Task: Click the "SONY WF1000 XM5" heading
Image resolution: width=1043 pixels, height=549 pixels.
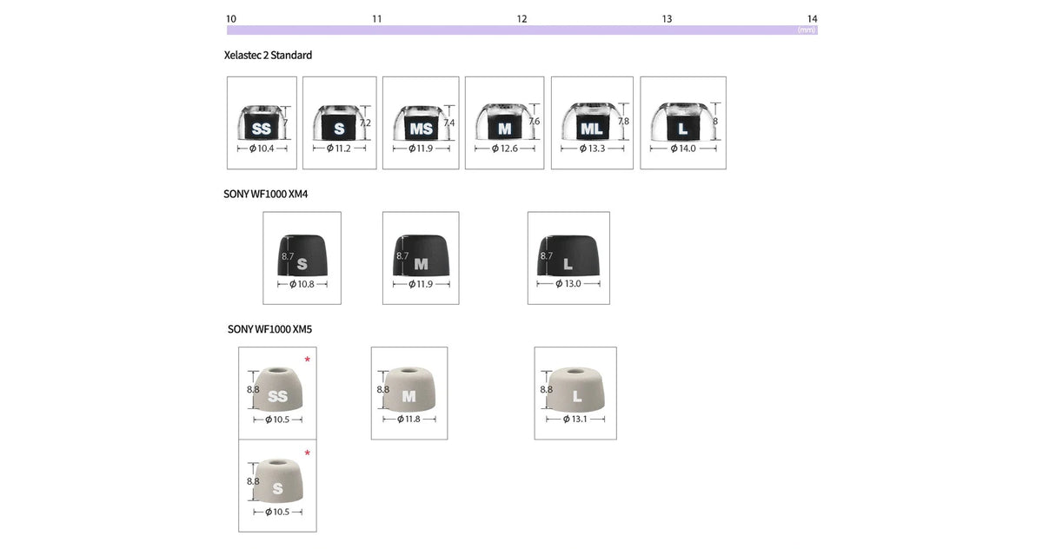Action: pyautogui.click(x=269, y=329)
